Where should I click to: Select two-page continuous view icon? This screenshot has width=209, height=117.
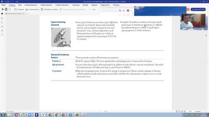coord(185,111)
